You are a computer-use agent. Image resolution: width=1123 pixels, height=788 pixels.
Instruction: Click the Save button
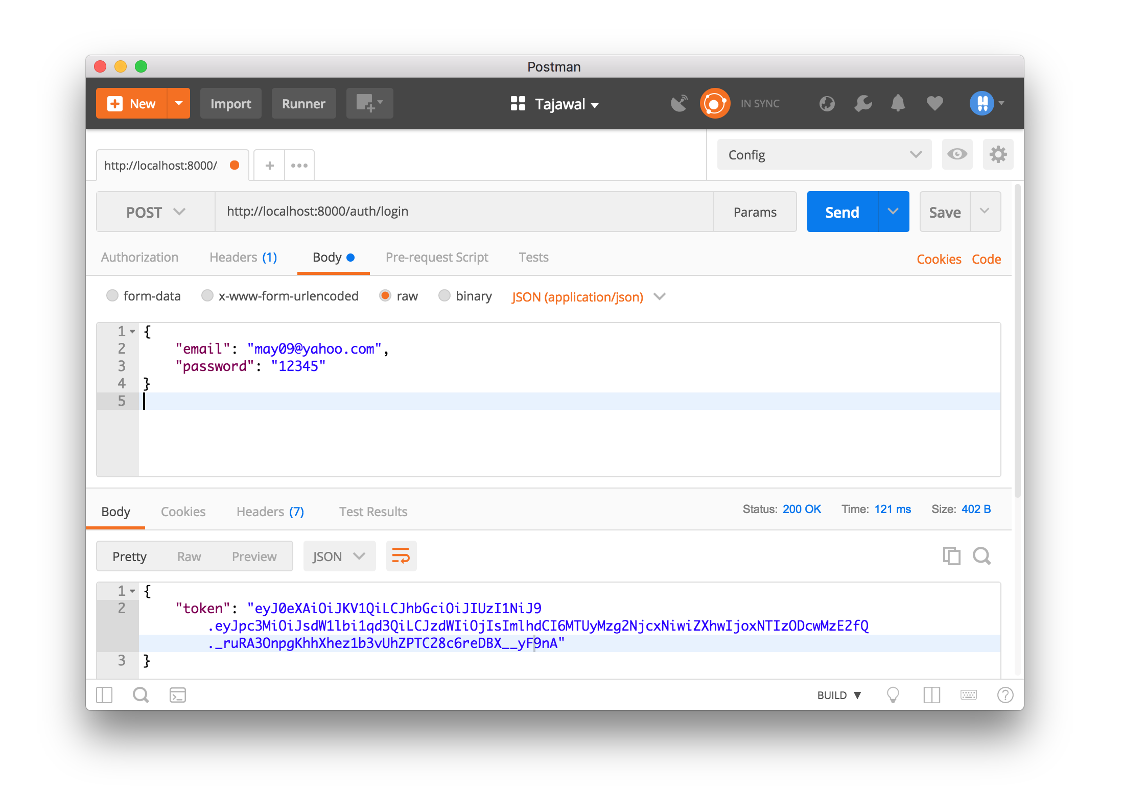click(945, 212)
